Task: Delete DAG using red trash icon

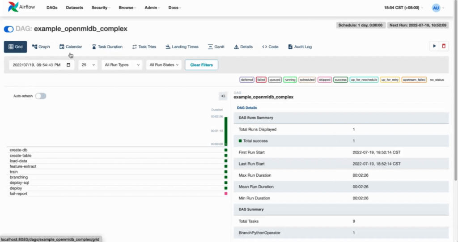Action: [444, 46]
